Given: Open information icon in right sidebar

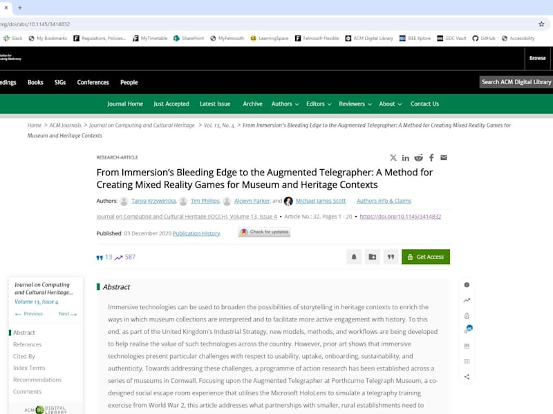Looking at the screenshot, I should point(467,285).
